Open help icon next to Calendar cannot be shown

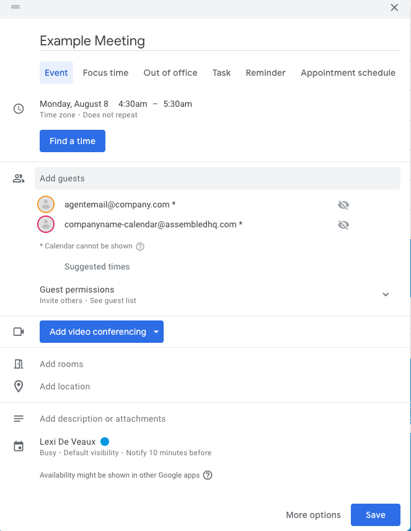coord(140,246)
